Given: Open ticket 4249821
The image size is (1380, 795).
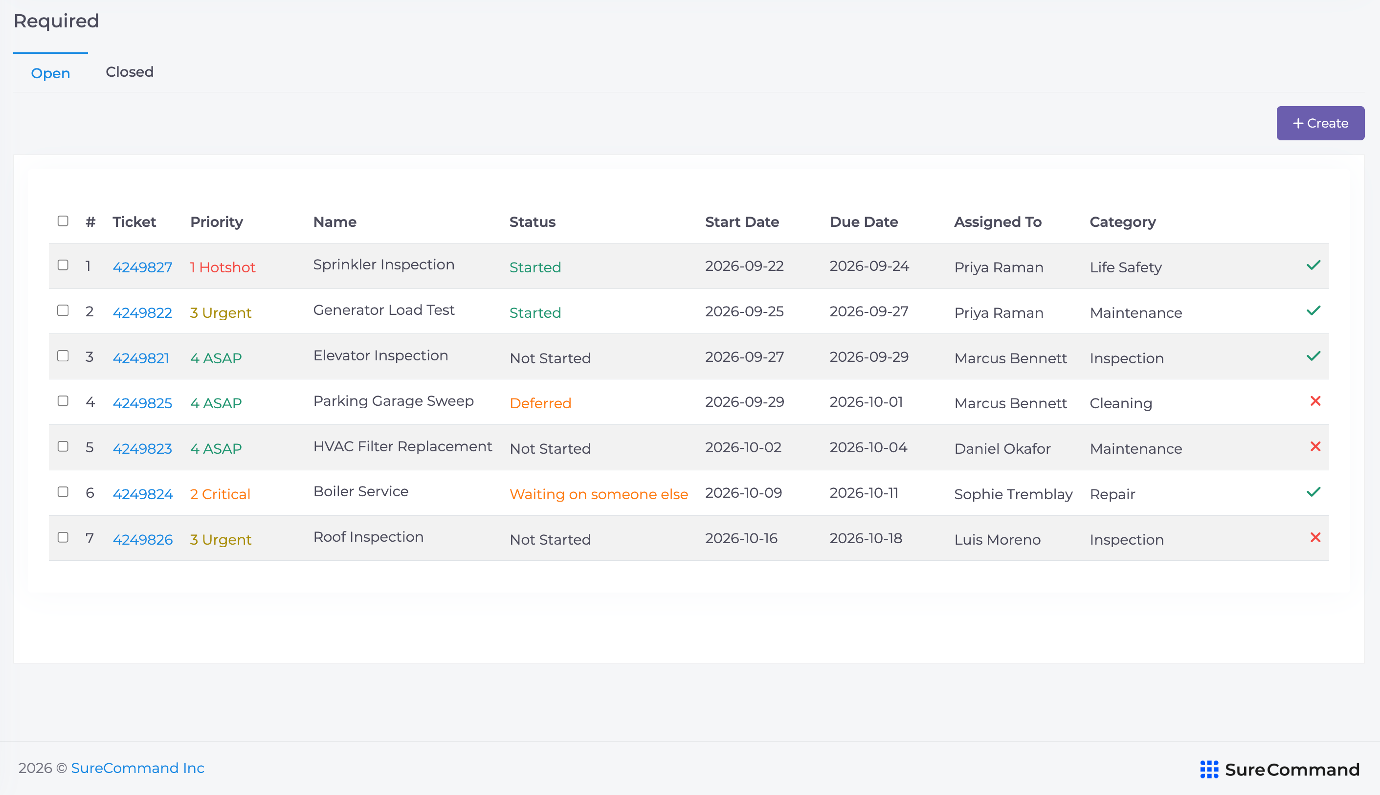Looking at the screenshot, I should click(x=141, y=357).
